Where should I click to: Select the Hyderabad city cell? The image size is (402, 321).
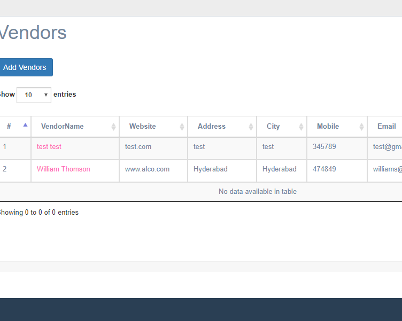(x=282, y=171)
